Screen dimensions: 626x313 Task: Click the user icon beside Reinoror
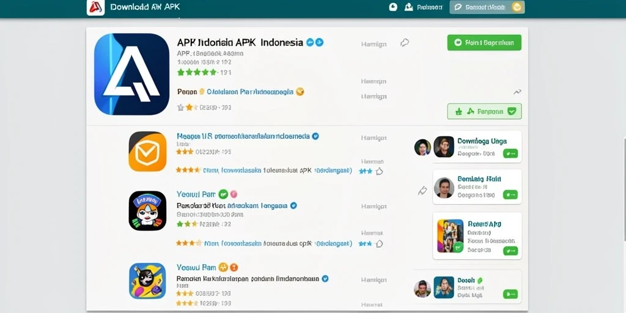(x=408, y=7)
